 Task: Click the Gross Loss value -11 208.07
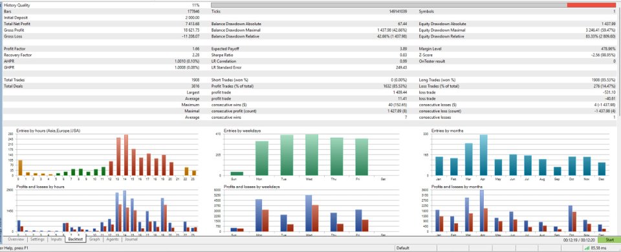pos(190,36)
